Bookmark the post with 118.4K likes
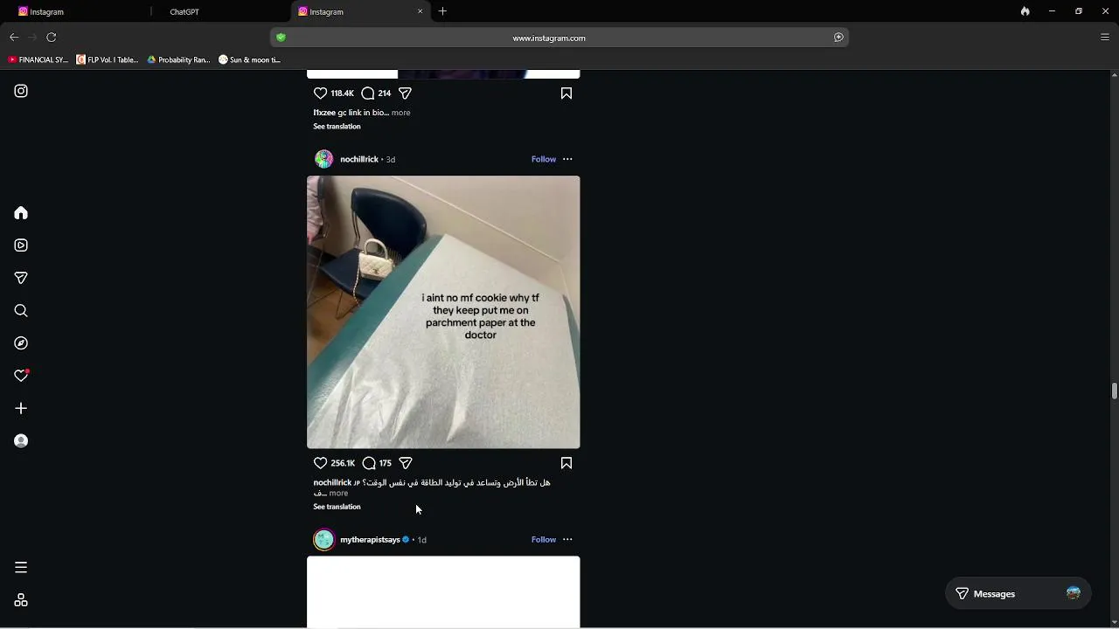Screen dimensions: 1119x629 tap(566, 93)
